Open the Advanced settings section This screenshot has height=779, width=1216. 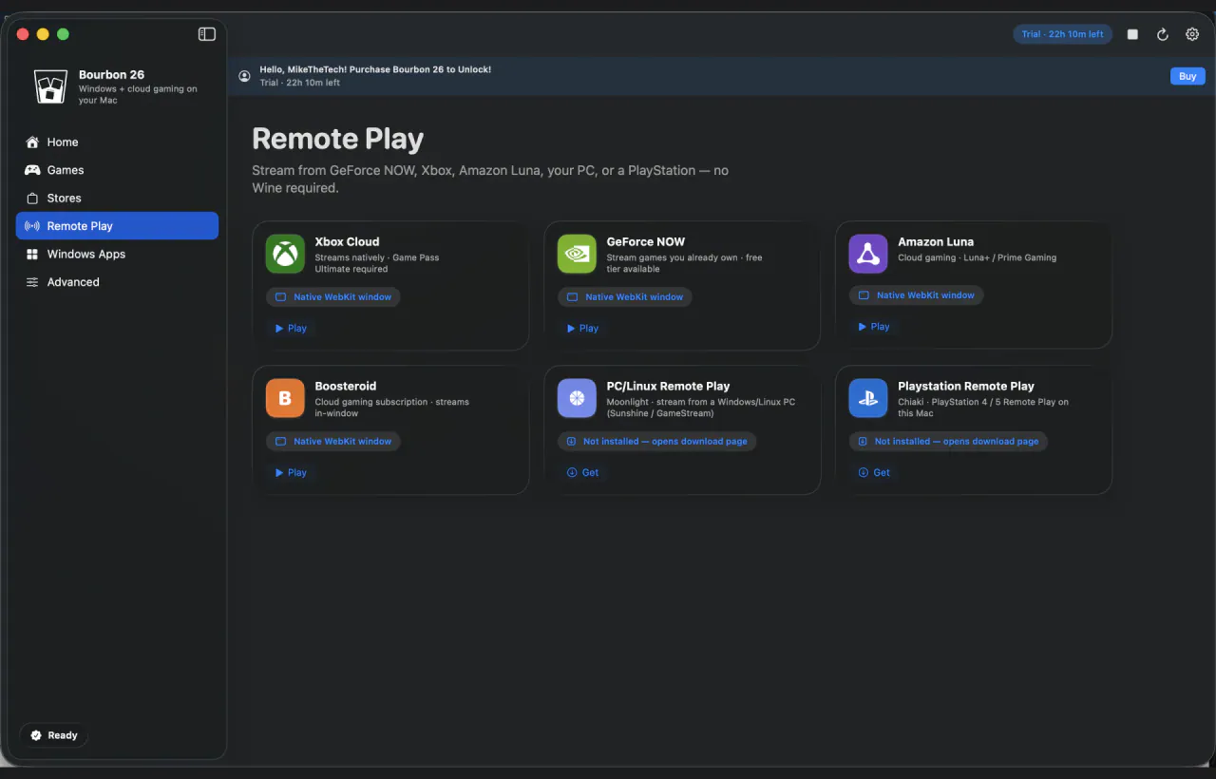[117, 282]
